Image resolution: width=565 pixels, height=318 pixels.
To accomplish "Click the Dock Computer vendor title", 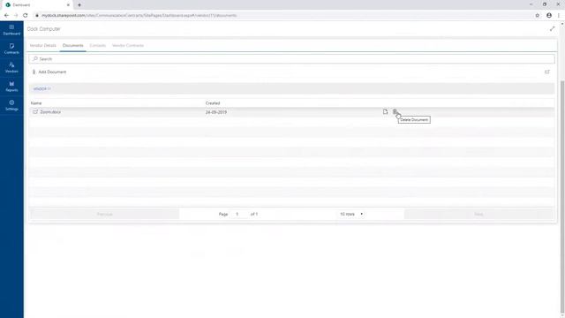I will click(x=44, y=29).
